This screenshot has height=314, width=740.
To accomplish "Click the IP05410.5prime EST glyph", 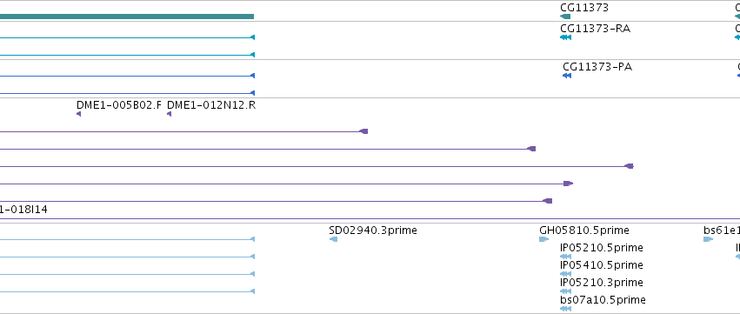I will pos(565,274).
